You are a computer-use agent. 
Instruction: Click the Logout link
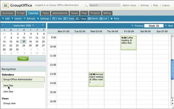click(166, 5)
